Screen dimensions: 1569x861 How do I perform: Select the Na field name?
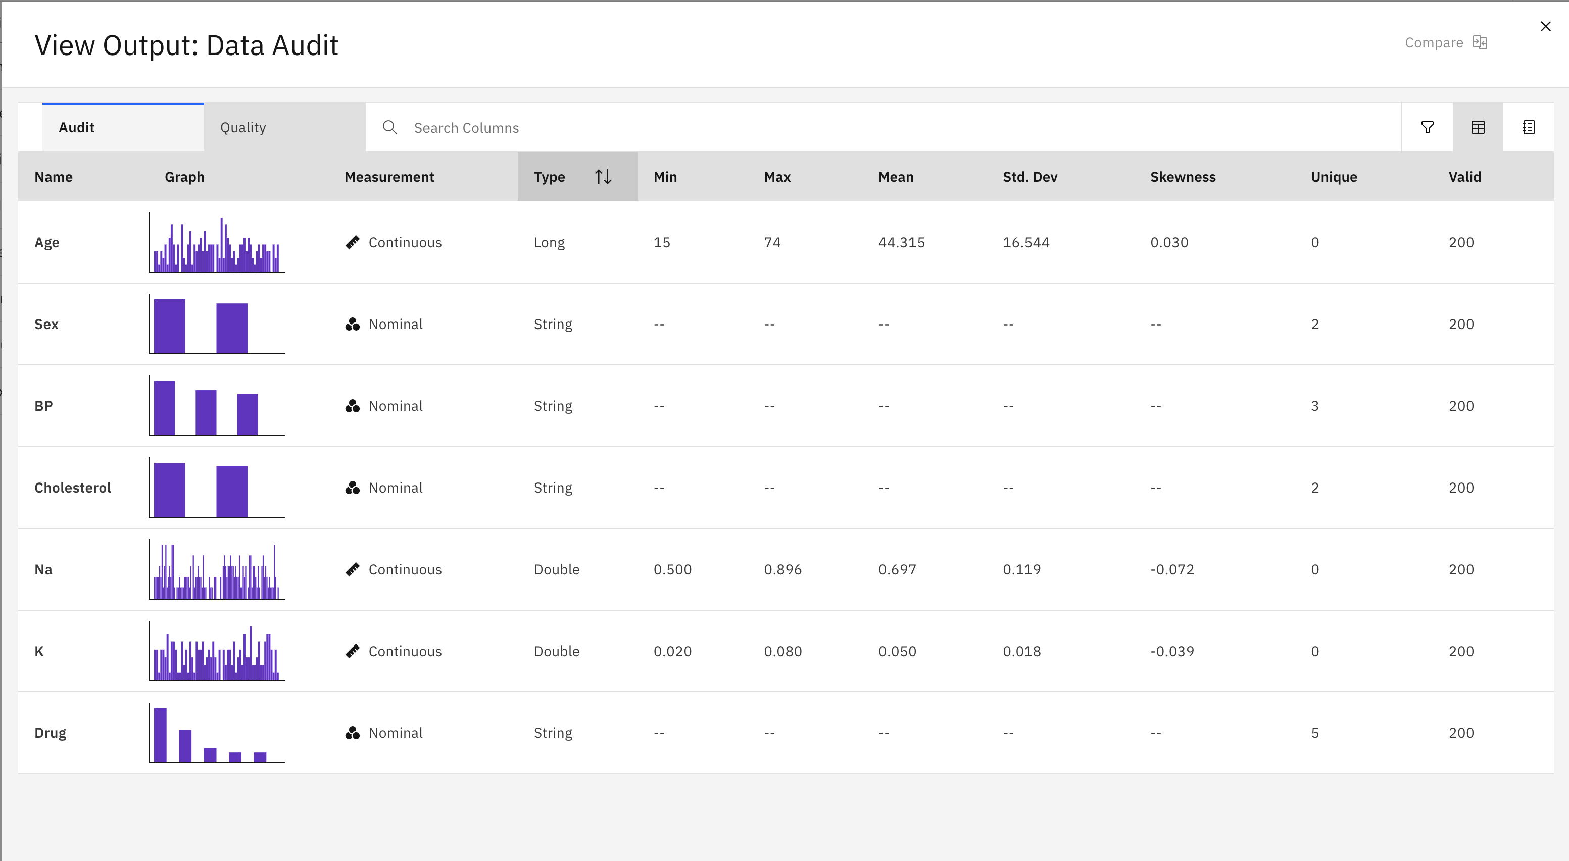[x=43, y=569]
